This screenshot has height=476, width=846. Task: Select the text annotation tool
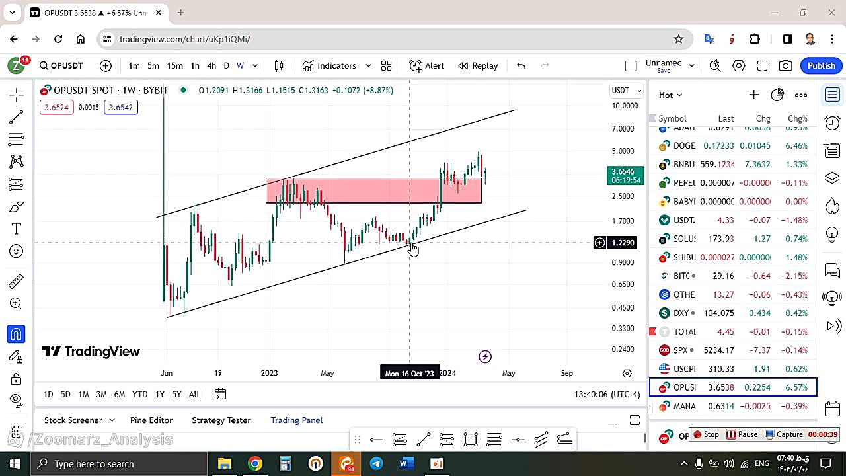17,229
